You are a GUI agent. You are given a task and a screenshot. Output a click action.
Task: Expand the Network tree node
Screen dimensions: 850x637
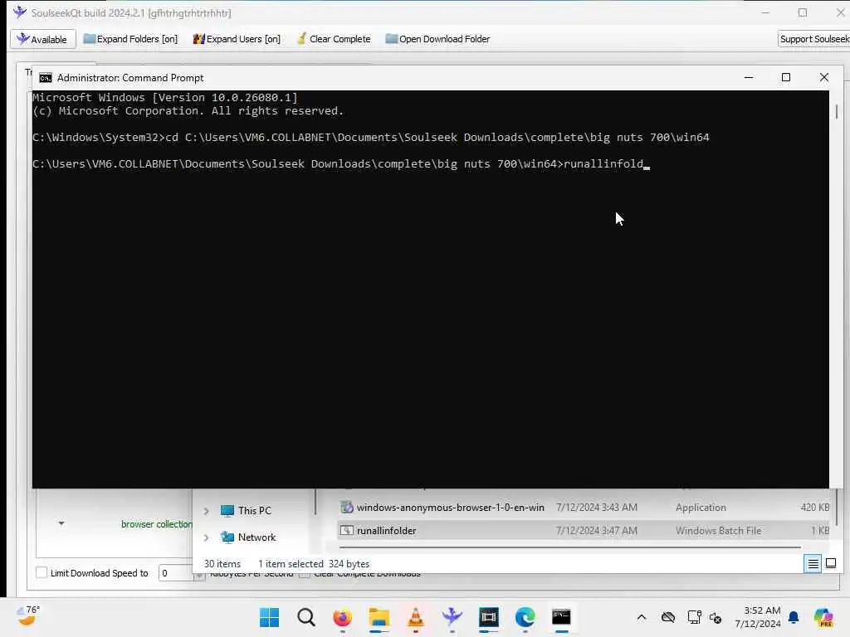pyautogui.click(x=207, y=537)
